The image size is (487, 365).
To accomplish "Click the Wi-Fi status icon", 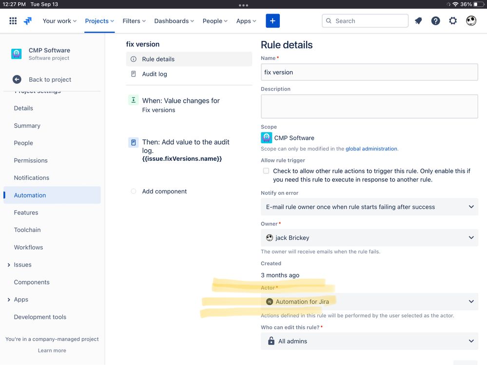I will click(x=455, y=4).
